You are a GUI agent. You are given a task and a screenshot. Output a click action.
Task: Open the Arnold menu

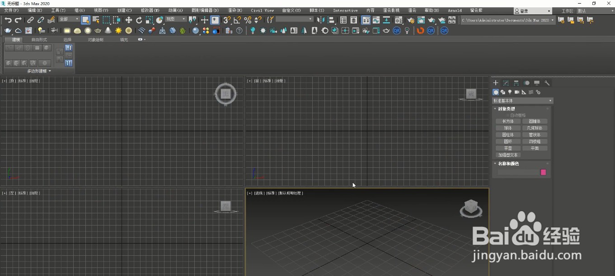coord(455,10)
